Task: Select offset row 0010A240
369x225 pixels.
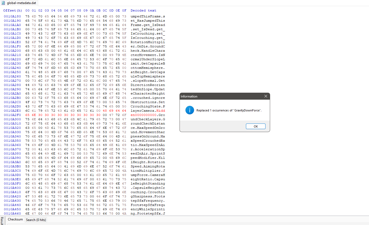Action: point(13,68)
